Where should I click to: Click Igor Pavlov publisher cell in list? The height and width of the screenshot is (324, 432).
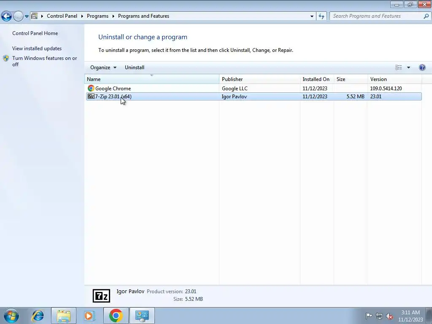coord(234,97)
